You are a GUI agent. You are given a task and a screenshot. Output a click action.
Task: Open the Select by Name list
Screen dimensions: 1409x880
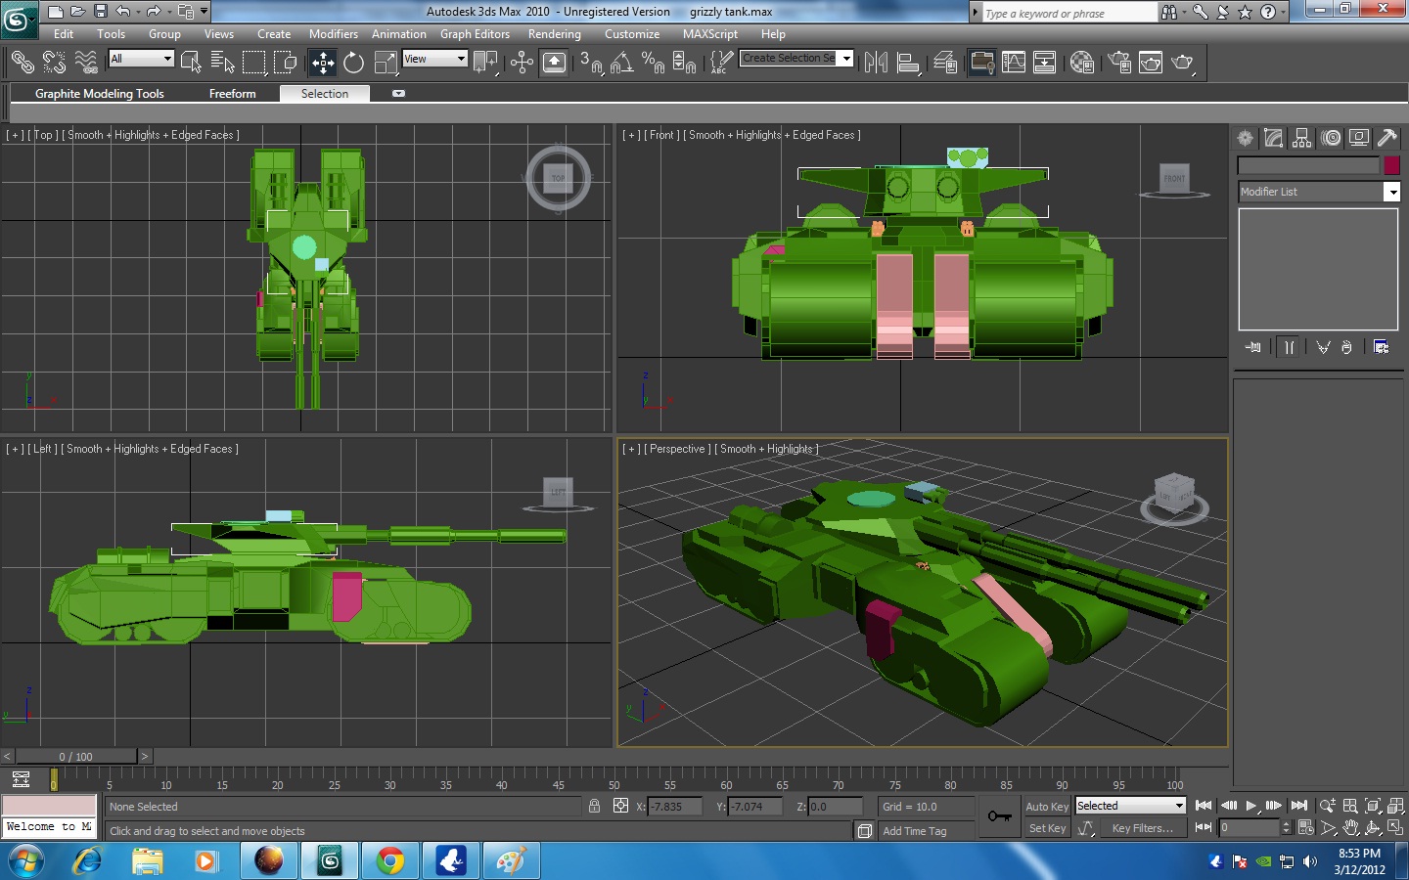tap(222, 63)
